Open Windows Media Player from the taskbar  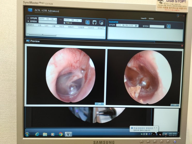pyautogui.click(x=53, y=134)
